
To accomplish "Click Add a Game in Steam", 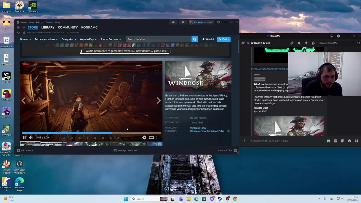I will click(x=25, y=150).
